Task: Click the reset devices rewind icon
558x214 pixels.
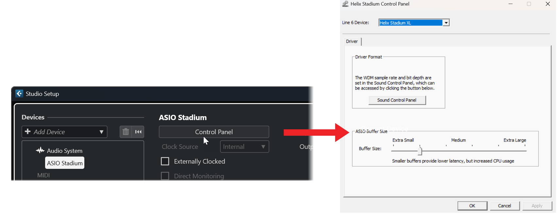Action: click(x=138, y=132)
